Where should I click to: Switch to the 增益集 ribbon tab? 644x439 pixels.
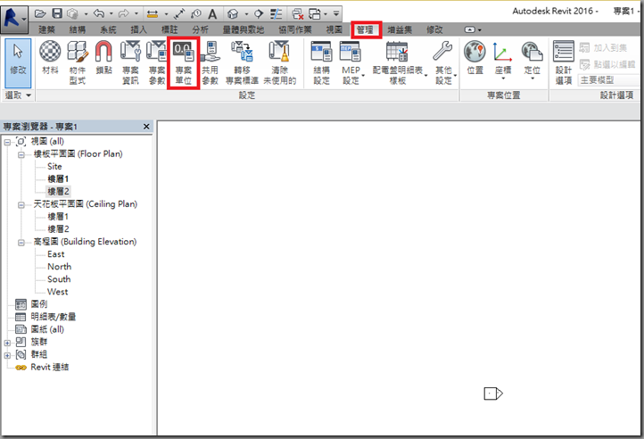point(400,29)
